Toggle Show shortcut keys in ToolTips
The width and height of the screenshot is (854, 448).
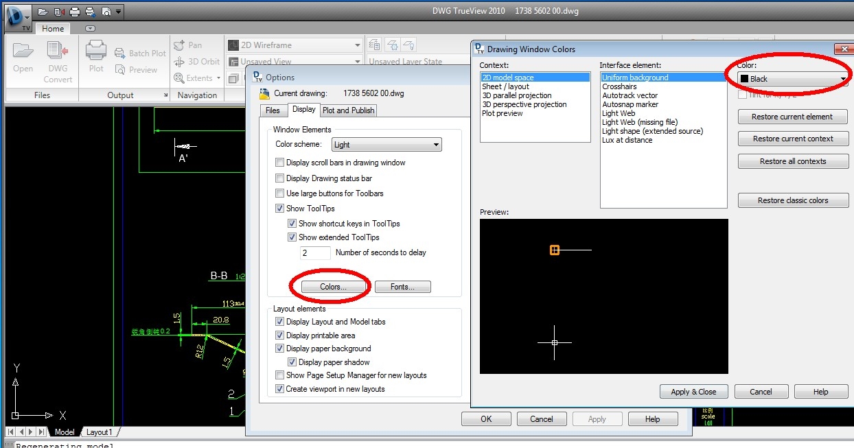pos(292,224)
